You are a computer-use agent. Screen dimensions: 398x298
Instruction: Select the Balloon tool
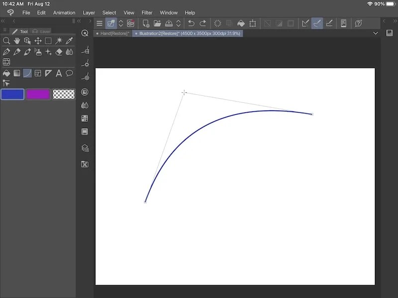[x=69, y=73]
